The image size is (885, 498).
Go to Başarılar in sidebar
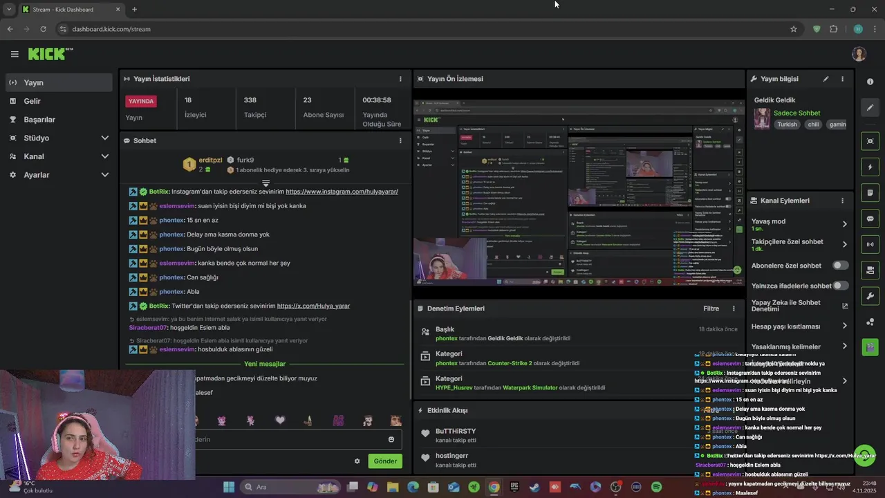pos(58,120)
